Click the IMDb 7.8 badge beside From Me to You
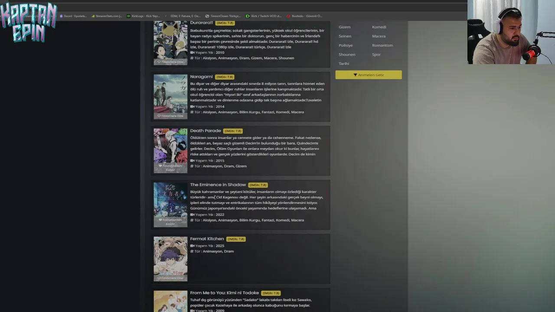Viewport: 555px width, 312px height. [271, 293]
